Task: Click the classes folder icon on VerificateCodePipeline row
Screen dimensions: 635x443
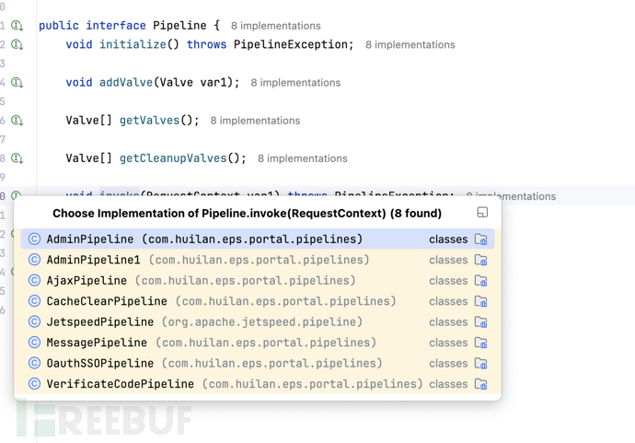Action: click(480, 384)
